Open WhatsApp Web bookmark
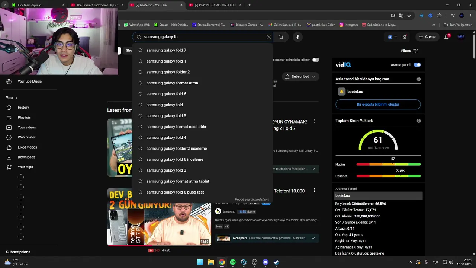 click(137, 25)
